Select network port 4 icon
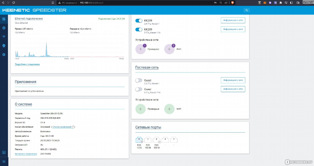 174,140
